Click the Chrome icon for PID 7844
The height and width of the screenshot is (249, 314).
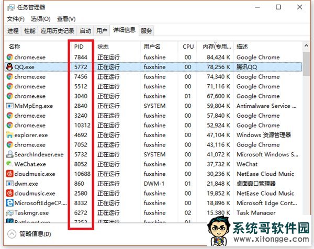click(x=9, y=57)
